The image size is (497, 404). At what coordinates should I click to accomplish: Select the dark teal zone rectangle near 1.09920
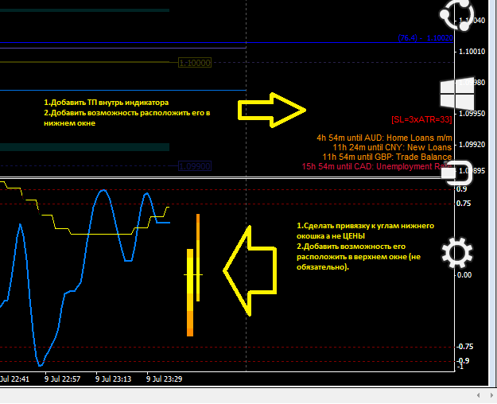click(84, 147)
